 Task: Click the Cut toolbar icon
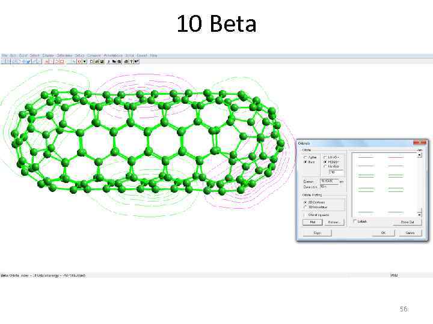[x=109, y=61]
